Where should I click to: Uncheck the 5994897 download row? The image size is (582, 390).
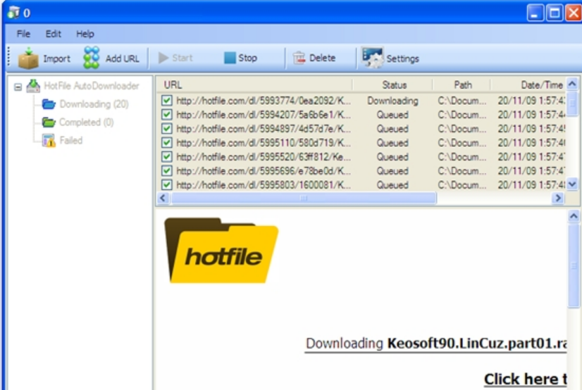click(167, 129)
